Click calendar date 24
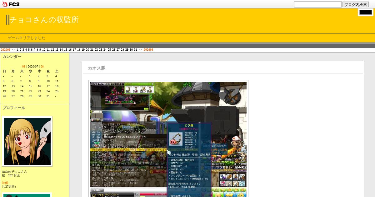Image resolution: width=375 pixels, height=197 pixels. (x=48, y=91)
